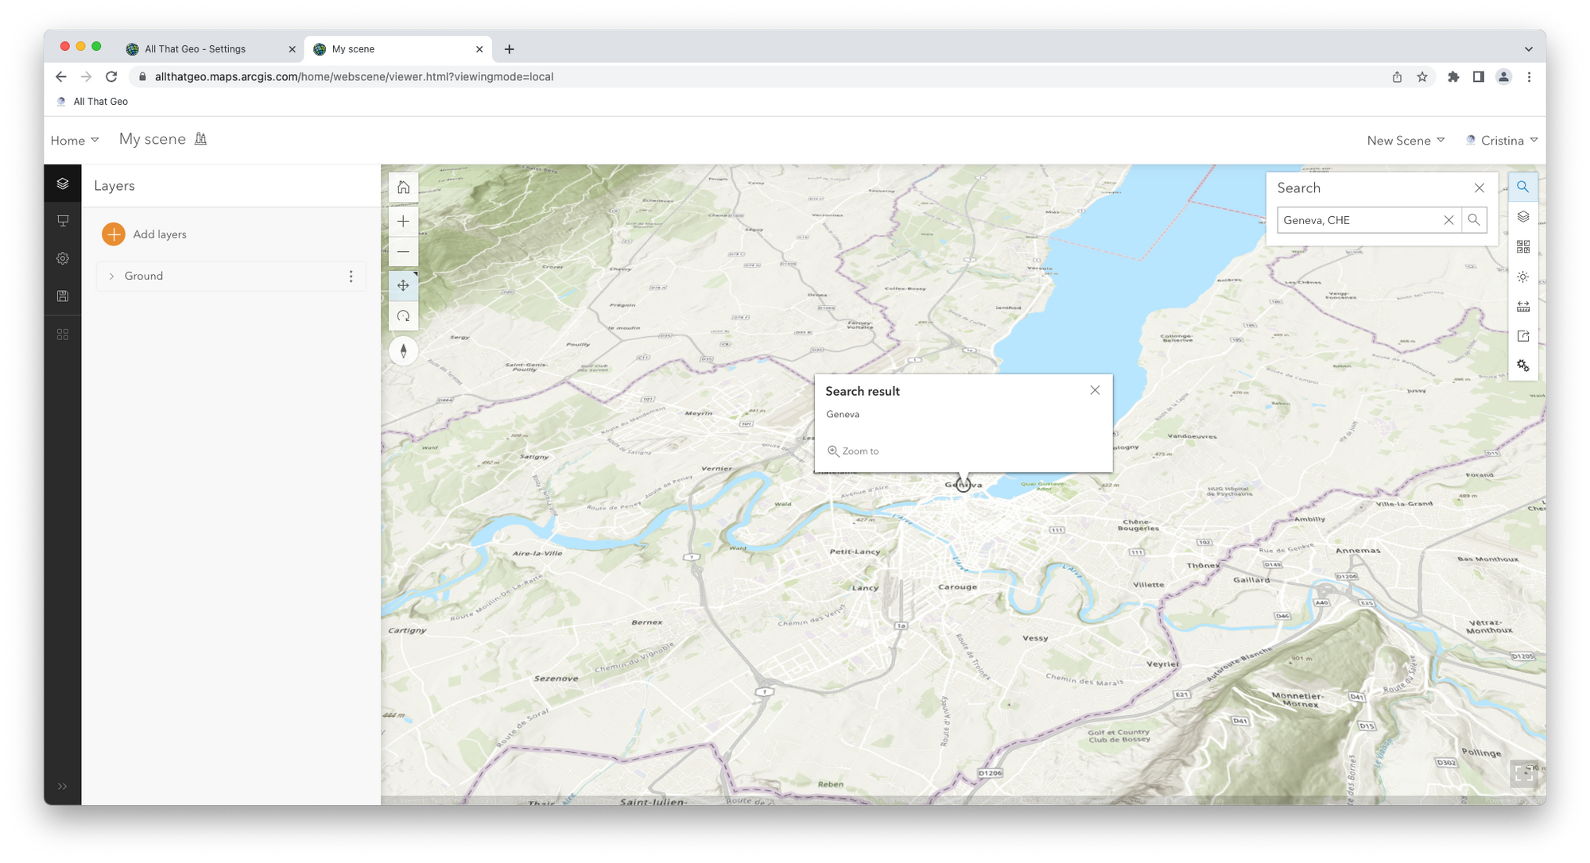Click the Add layers label
Viewport: 1590px width, 863px height.
click(x=160, y=234)
